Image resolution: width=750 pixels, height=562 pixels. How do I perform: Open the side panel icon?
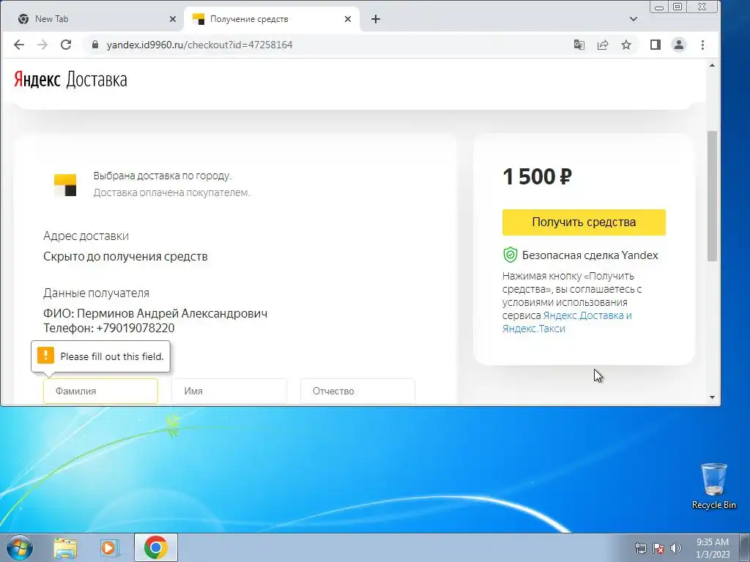[x=656, y=45]
